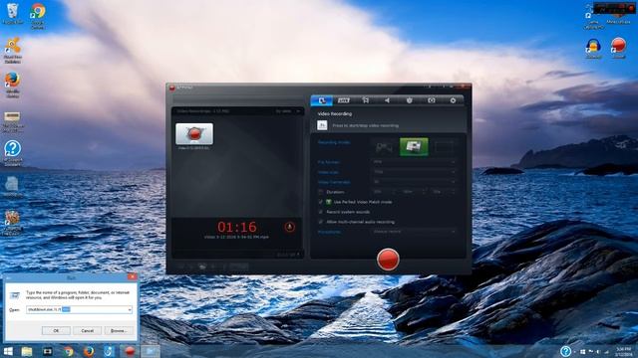
Task: Open the tab between speaker and camera tabs
Action: coord(410,100)
